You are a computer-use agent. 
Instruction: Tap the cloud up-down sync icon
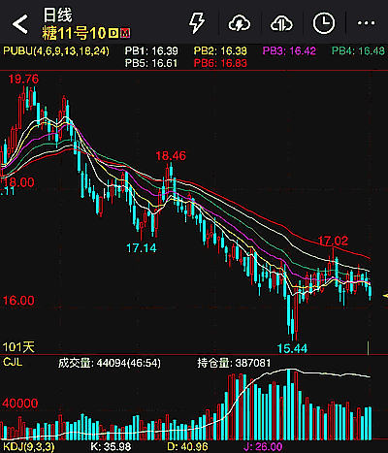281,23
